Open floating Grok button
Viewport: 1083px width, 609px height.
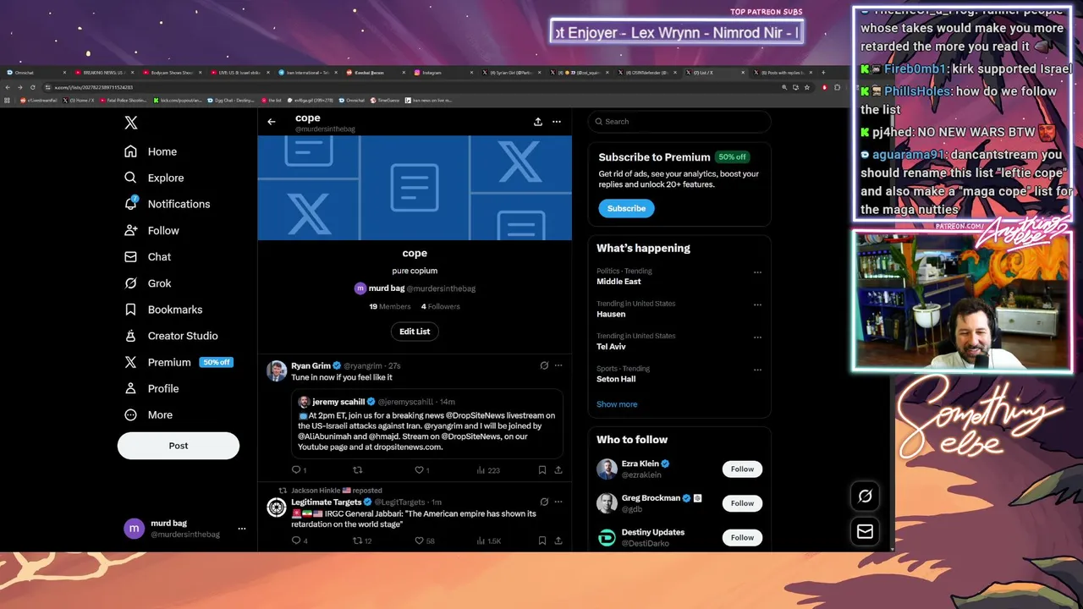[865, 497]
